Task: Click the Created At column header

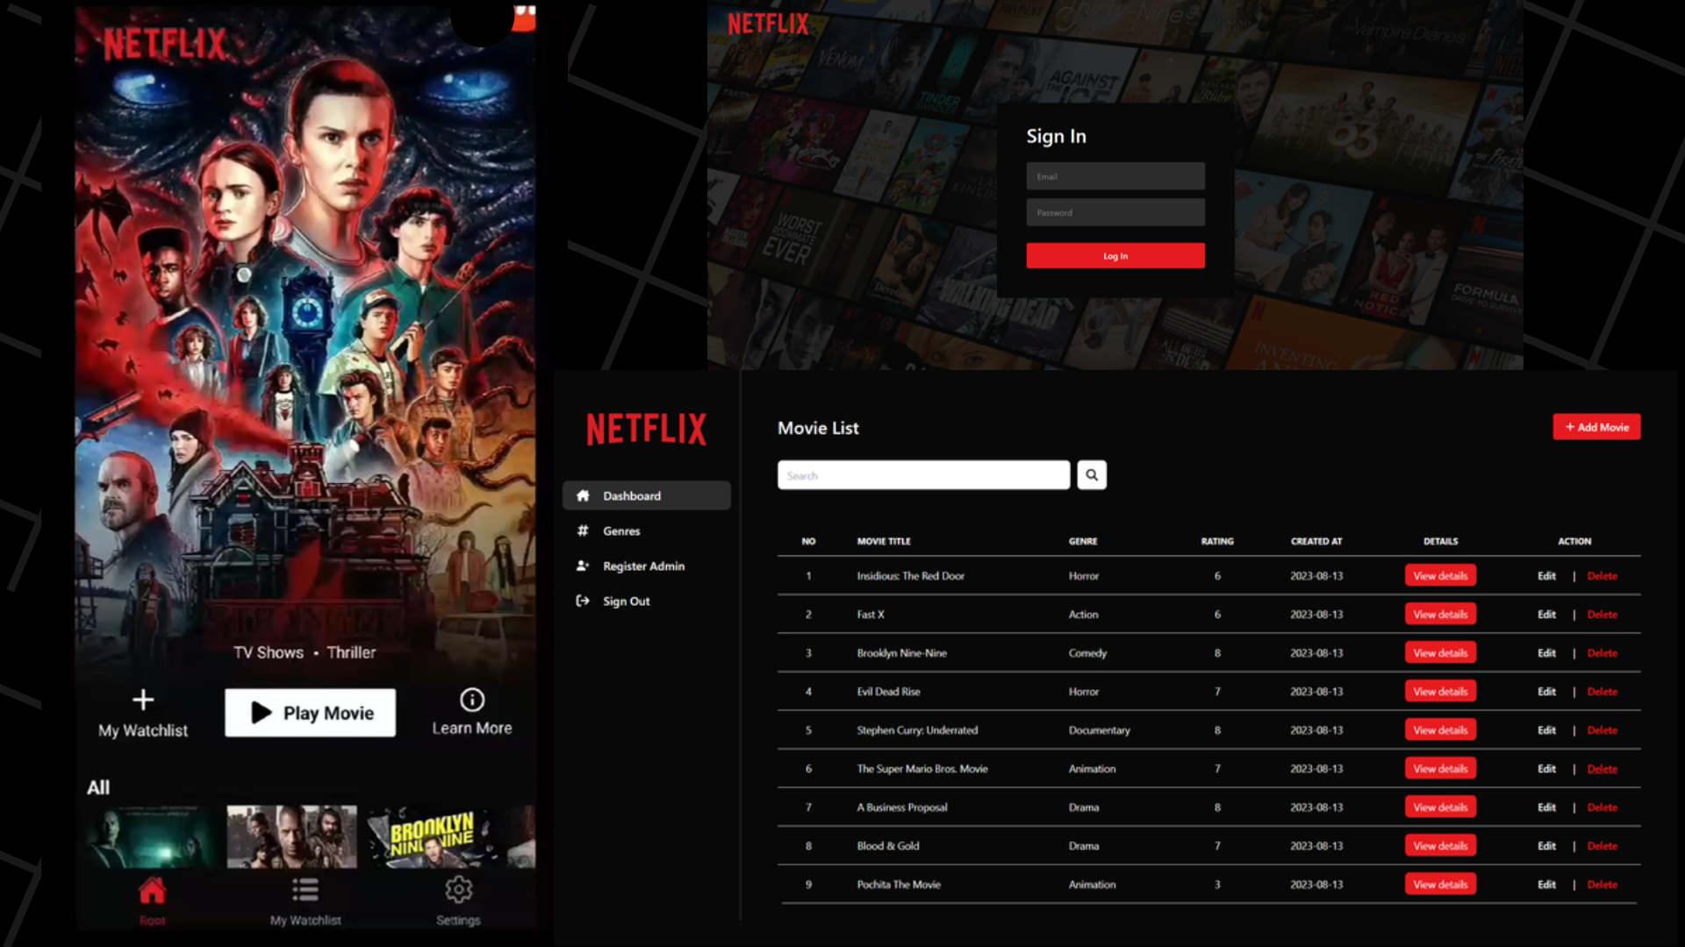Action: (x=1316, y=541)
